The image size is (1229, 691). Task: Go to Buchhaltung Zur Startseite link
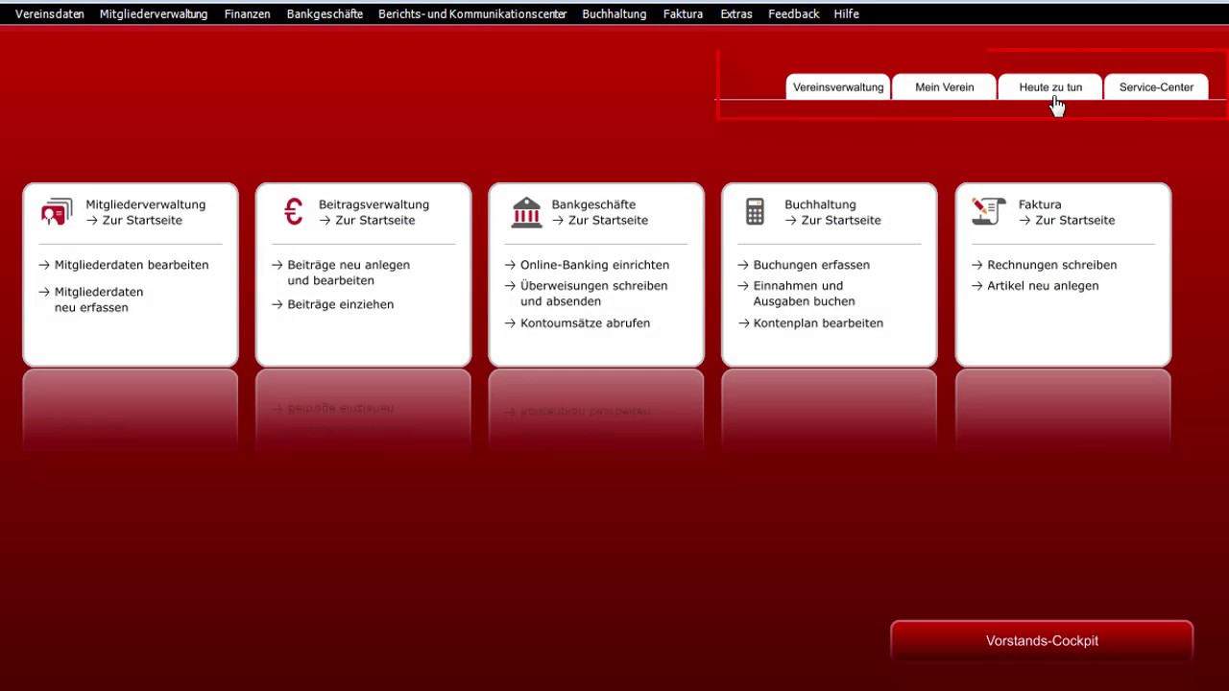(x=832, y=221)
